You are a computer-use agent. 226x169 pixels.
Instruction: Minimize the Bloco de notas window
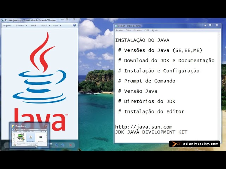[x=206, y=25]
